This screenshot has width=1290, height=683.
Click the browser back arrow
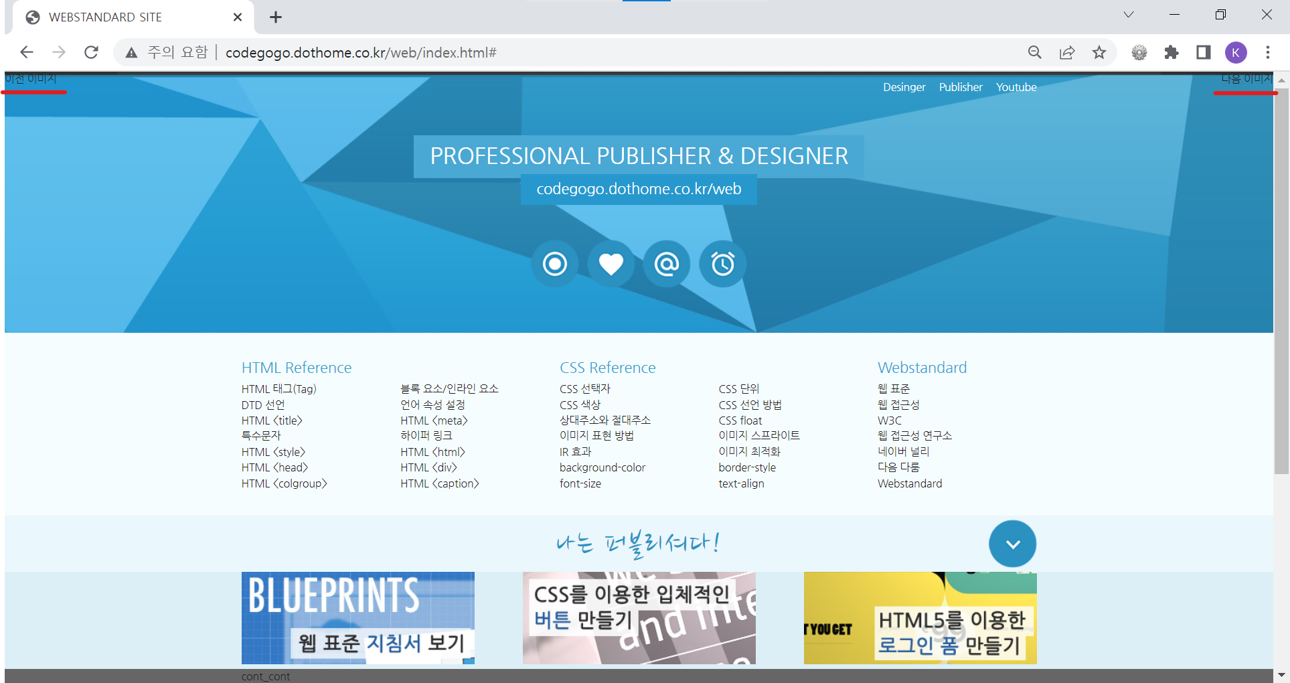[x=27, y=52]
